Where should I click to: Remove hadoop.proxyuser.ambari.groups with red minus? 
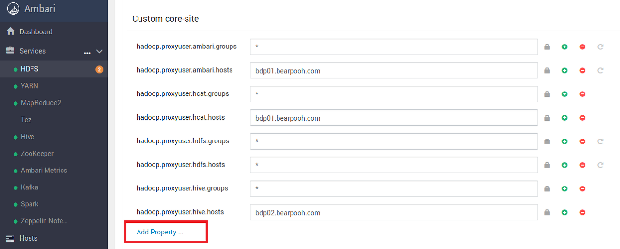click(583, 47)
